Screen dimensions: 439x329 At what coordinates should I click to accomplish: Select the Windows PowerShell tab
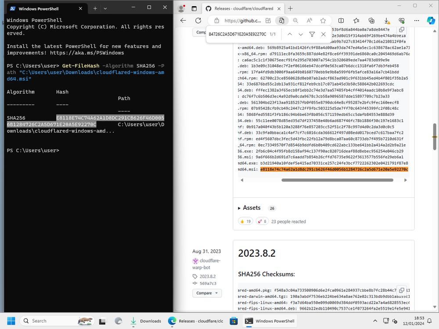click(47, 9)
